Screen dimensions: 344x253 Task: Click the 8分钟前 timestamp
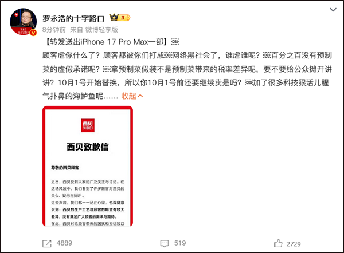point(54,30)
